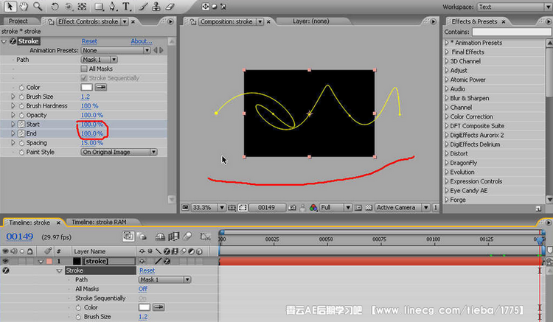This screenshot has height=322, width=553.
Task: Click the Spacing 15.00 % value
Action: (92, 143)
